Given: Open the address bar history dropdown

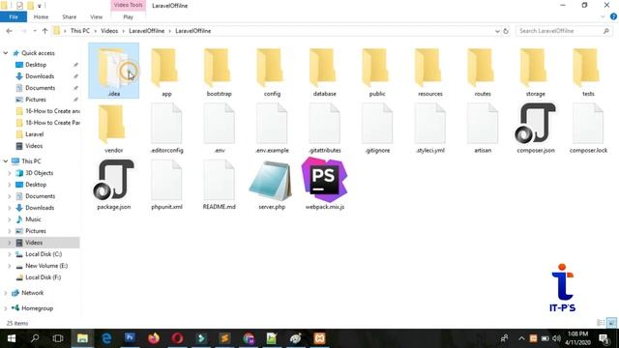Looking at the screenshot, I should pyautogui.click(x=497, y=31).
